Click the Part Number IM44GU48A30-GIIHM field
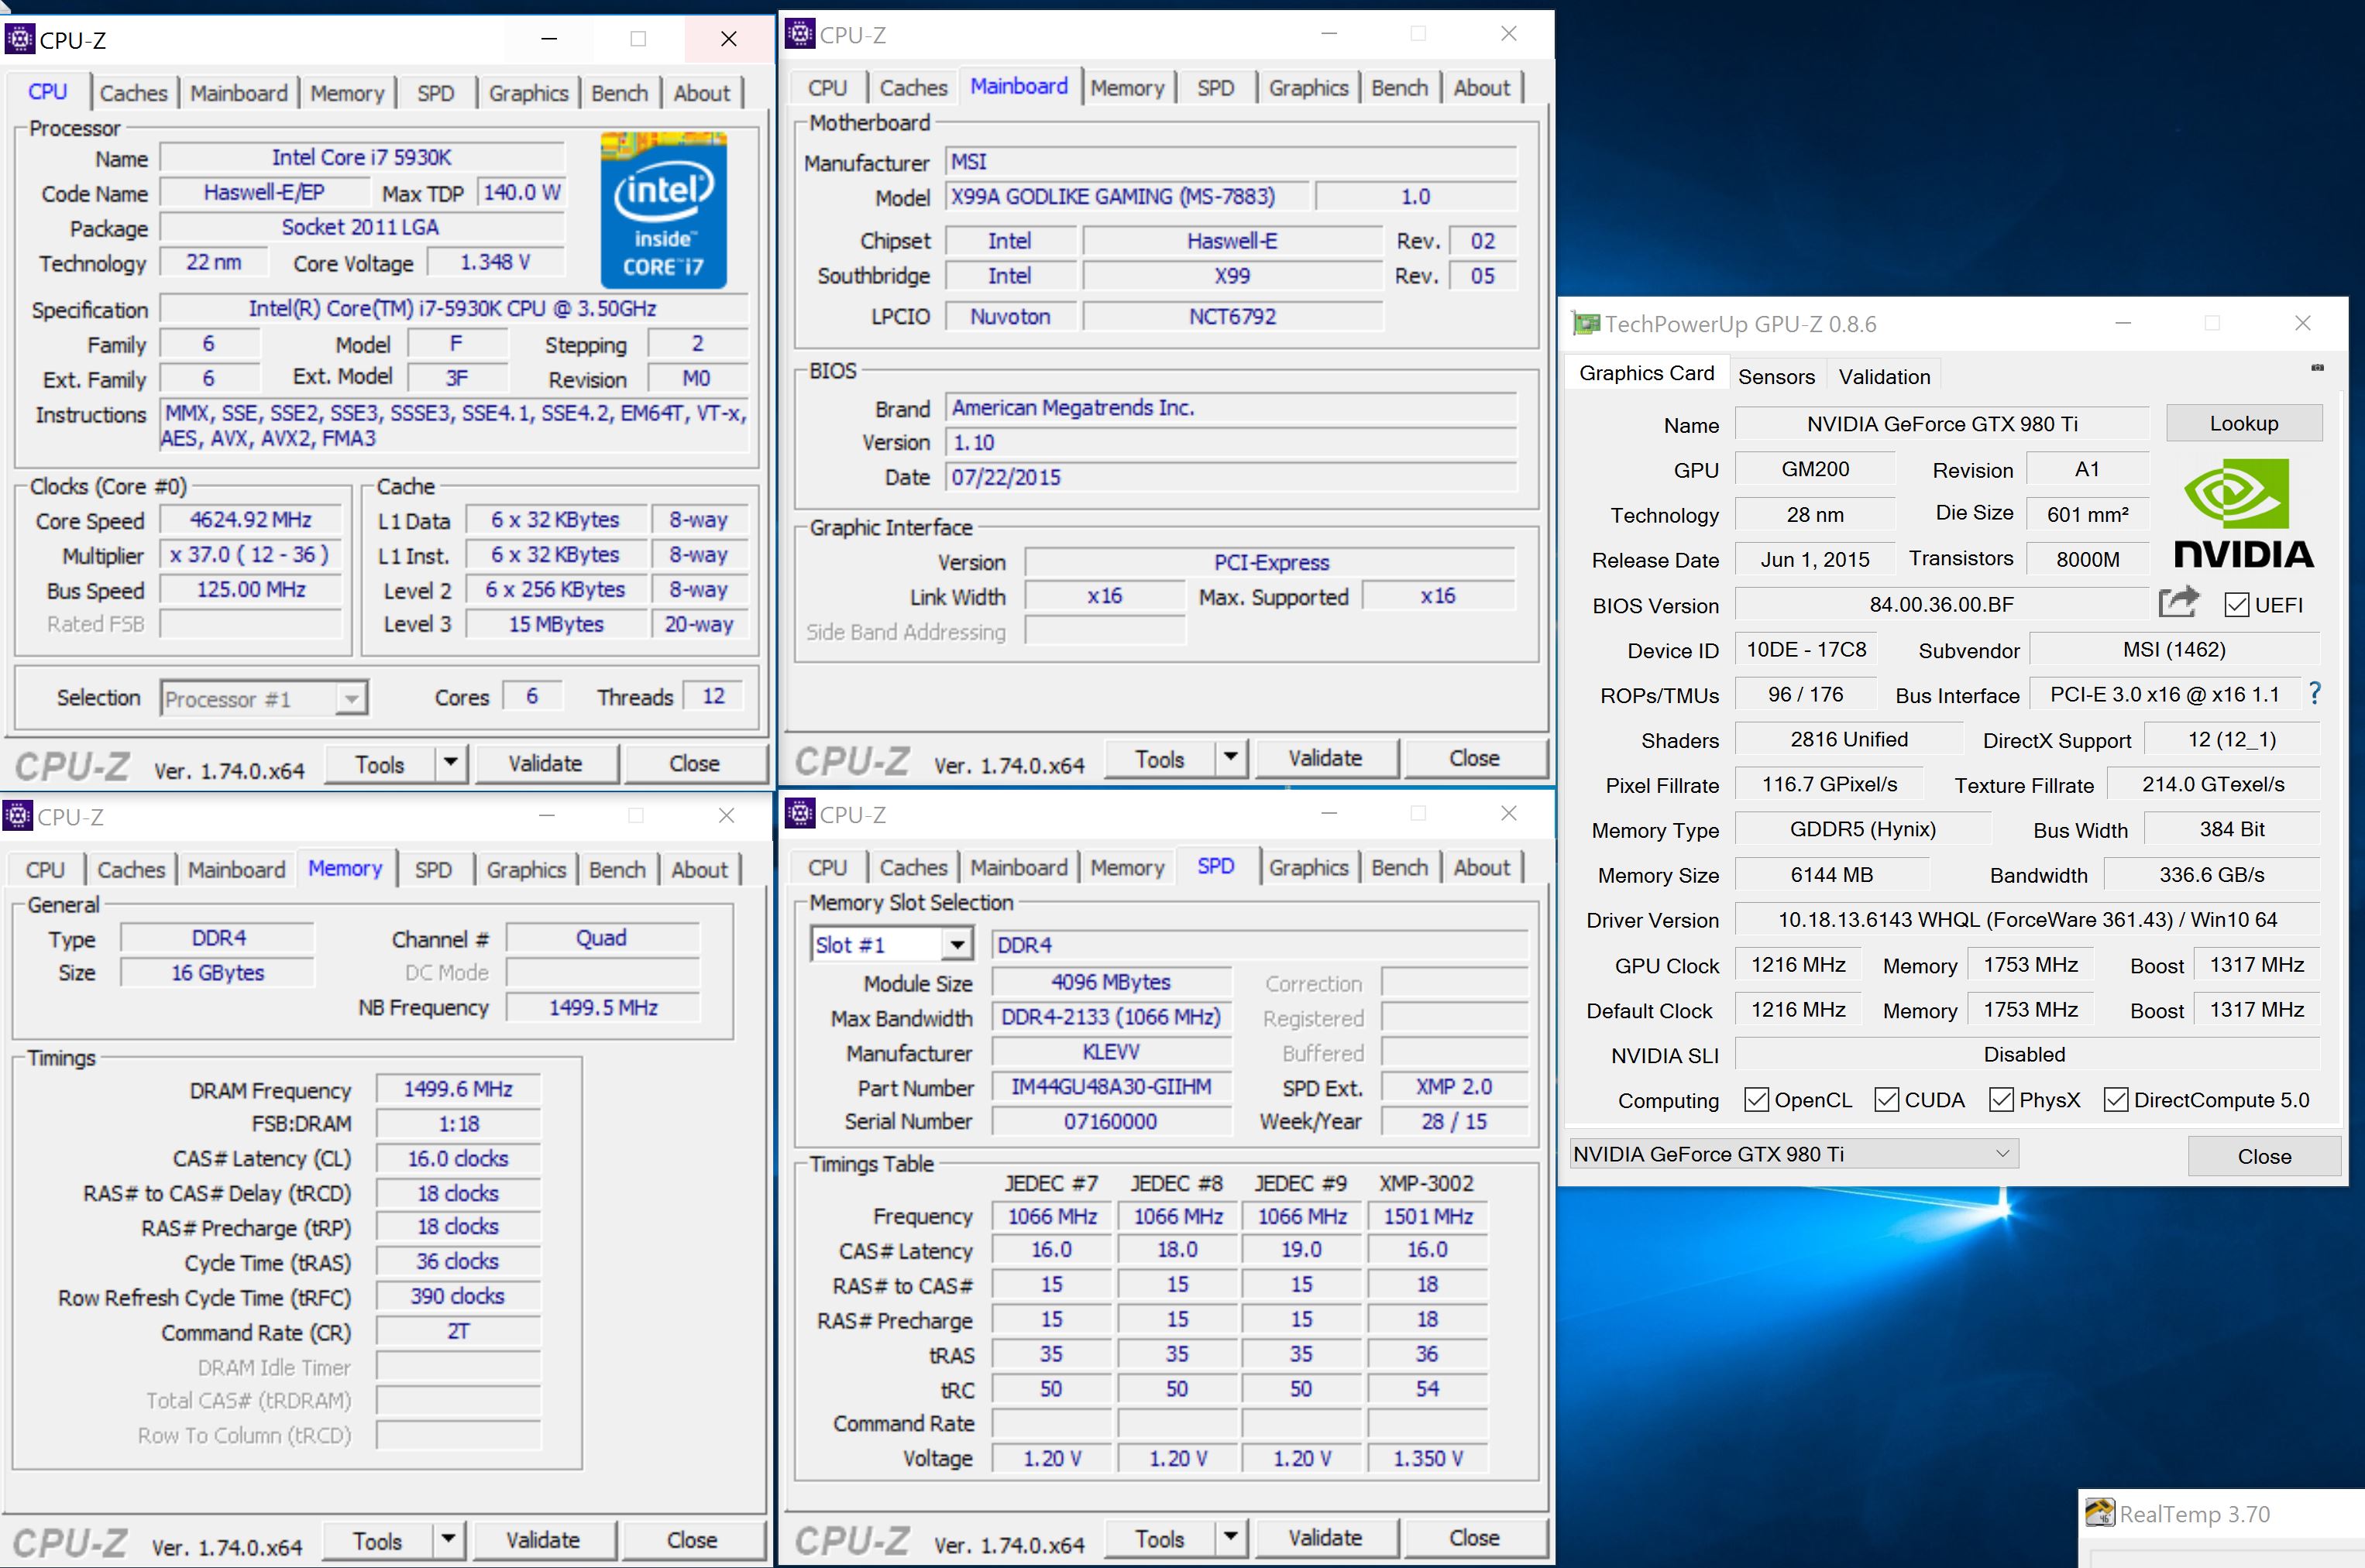Image resolution: width=2365 pixels, height=1568 pixels. coord(1111,1086)
